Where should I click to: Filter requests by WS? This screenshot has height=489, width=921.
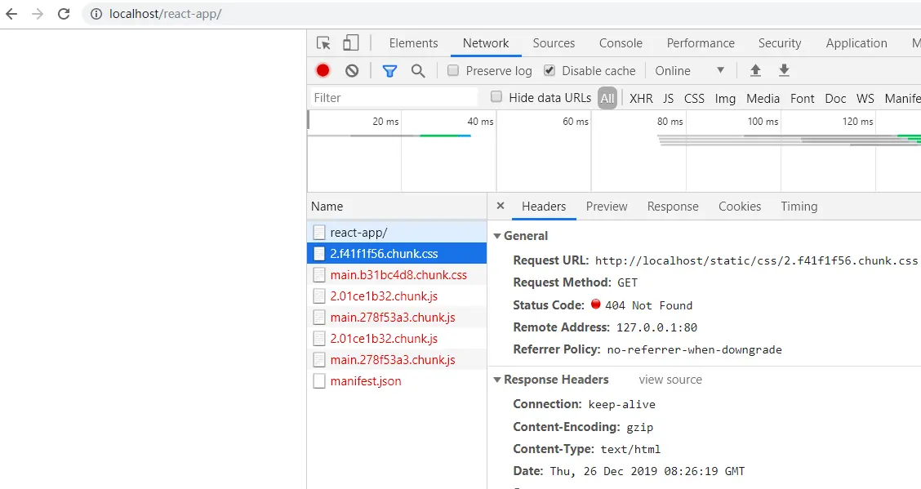865,98
